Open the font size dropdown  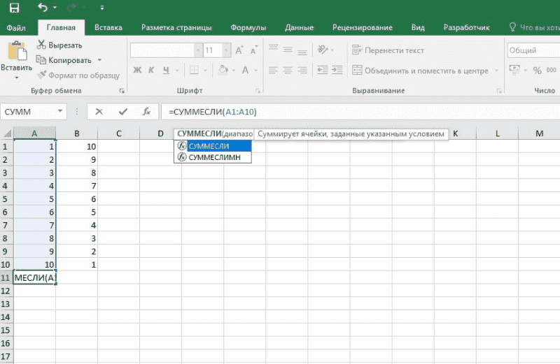point(226,50)
